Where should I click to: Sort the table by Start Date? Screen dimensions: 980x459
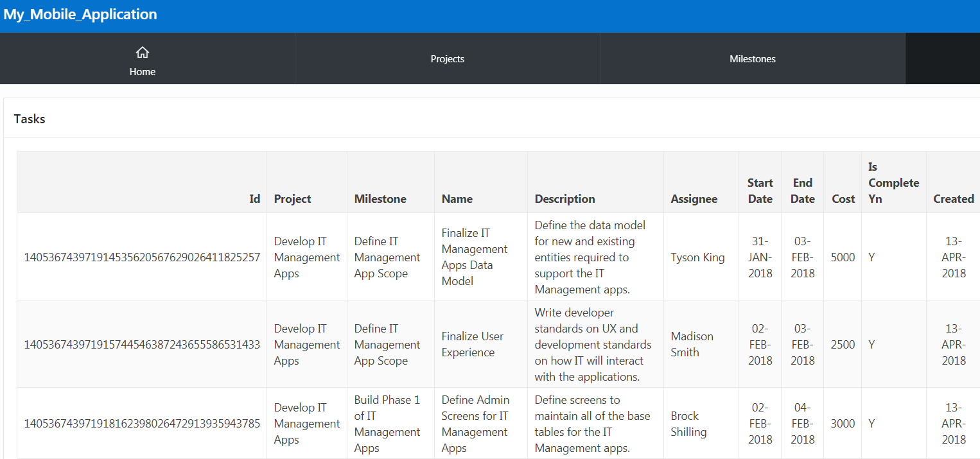coord(760,191)
